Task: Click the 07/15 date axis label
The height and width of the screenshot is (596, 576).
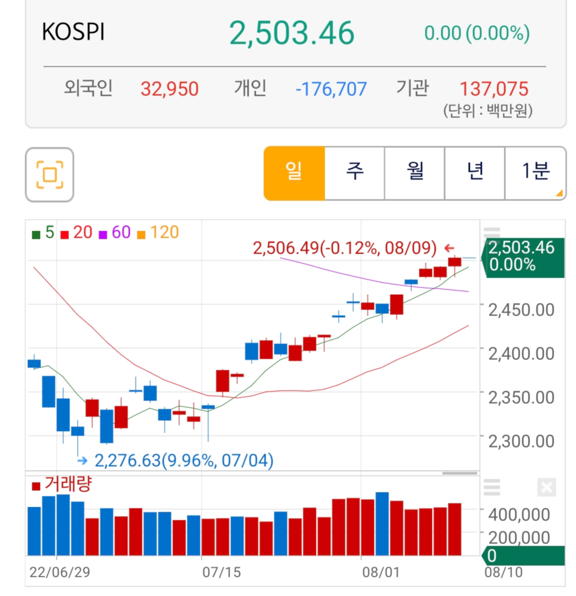Action: pyautogui.click(x=222, y=572)
